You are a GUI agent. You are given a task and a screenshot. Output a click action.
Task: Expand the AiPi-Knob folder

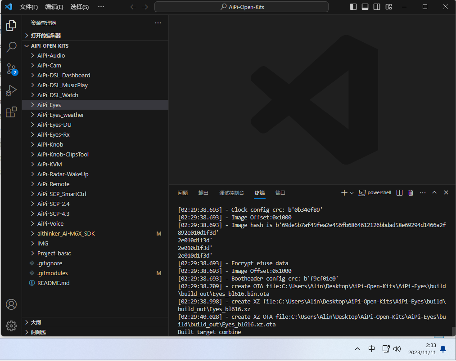[x=95, y=144]
